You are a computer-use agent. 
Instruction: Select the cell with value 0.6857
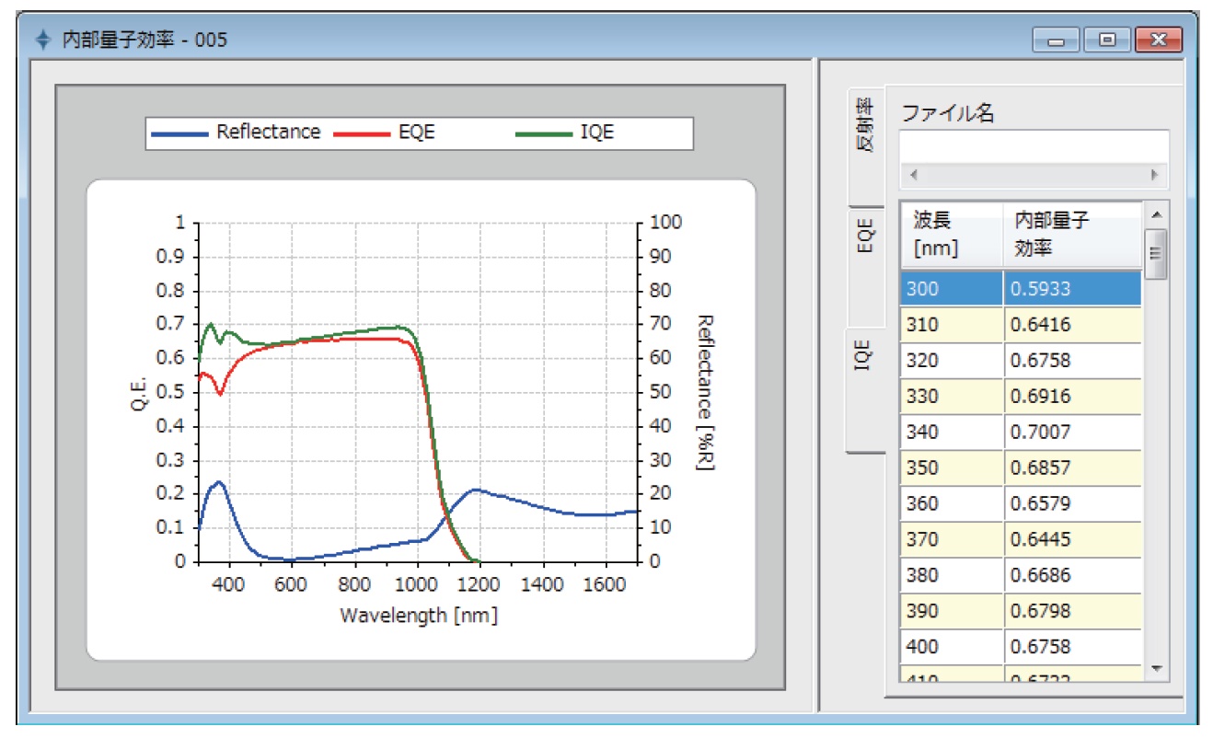point(1072,467)
